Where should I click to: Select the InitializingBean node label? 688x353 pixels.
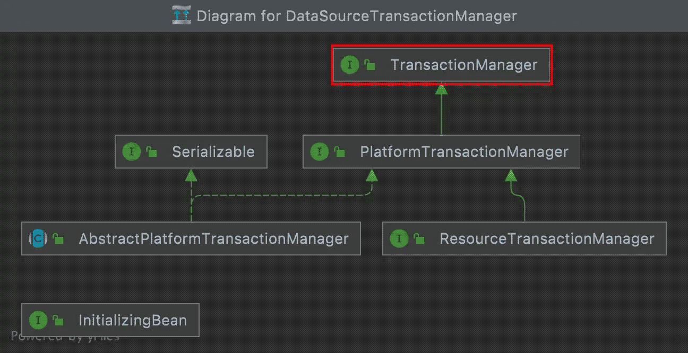click(133, 321)
